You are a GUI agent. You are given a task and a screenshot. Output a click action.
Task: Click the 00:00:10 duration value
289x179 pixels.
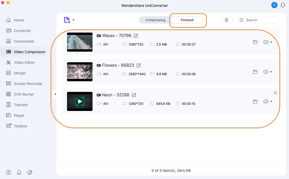click(188, 104)
